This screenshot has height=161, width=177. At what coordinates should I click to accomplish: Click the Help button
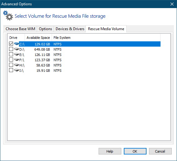tap(110, 151)
